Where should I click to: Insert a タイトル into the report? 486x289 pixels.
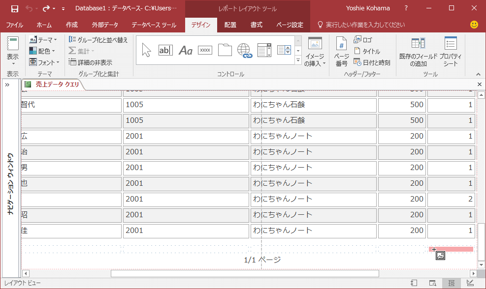click(367, 51)
